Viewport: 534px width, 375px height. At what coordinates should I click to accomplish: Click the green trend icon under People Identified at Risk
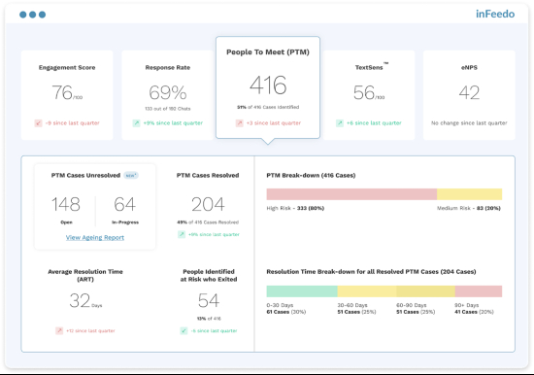(x=184, y=330)
